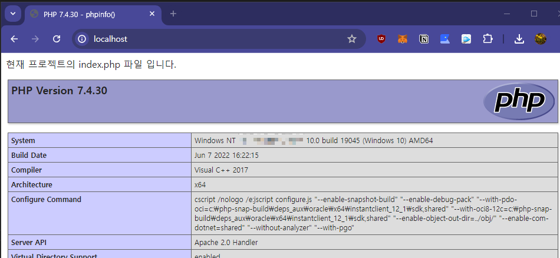
Task: Open the Extensions puzzle menu
Action: 487,39
